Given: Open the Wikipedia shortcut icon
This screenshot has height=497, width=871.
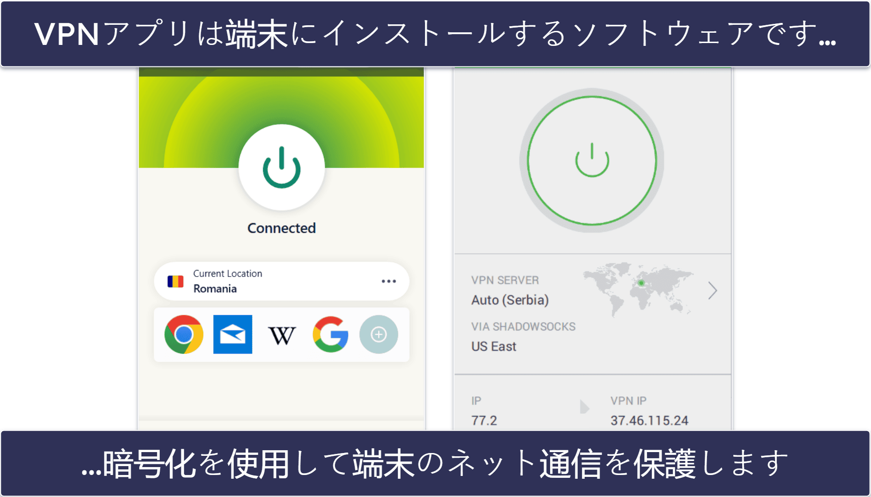Looking at the screenshot, I should tap(282, 335).
